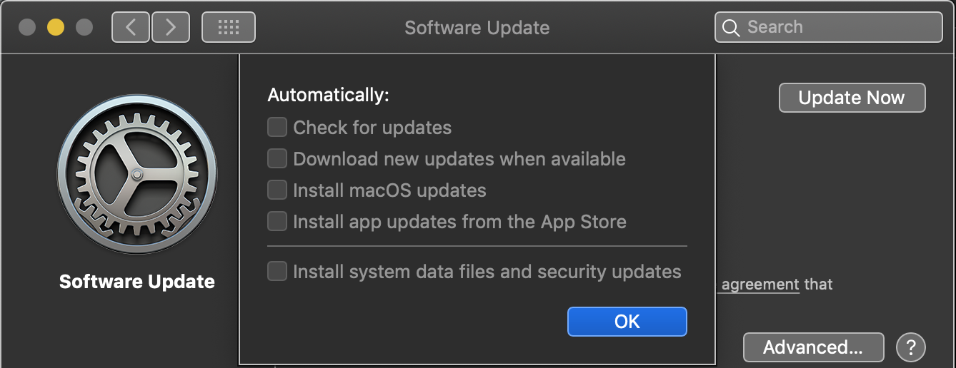Click the Automatically: heading text
This screenshot has height=368, width=956.
pos(328,95)
